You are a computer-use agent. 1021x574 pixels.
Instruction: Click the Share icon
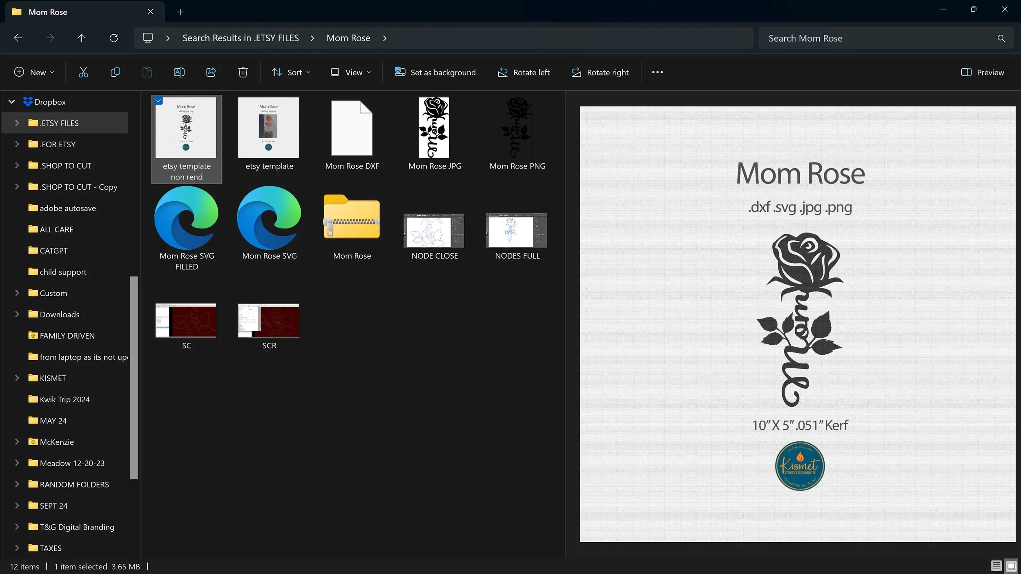211,72
